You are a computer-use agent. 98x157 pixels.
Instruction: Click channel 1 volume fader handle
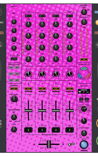point(42,111)
